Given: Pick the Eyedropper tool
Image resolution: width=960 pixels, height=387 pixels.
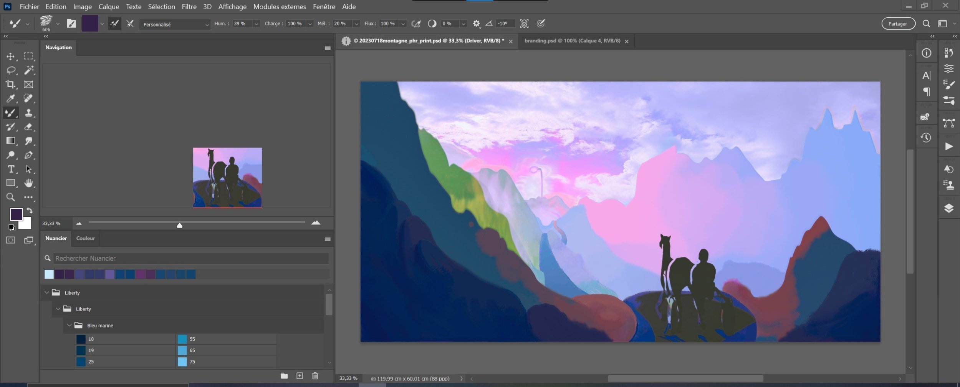Looking at the screenshot, I should [x=10, y=99].
